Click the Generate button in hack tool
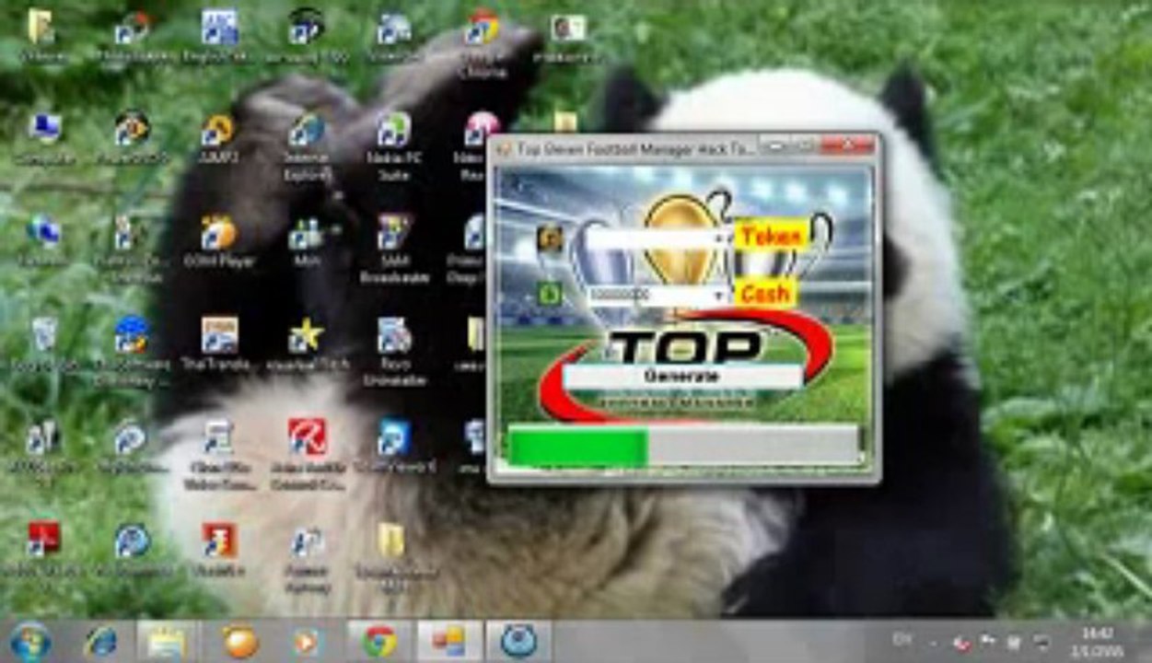The image size is (1152, 663). [682, 376]
